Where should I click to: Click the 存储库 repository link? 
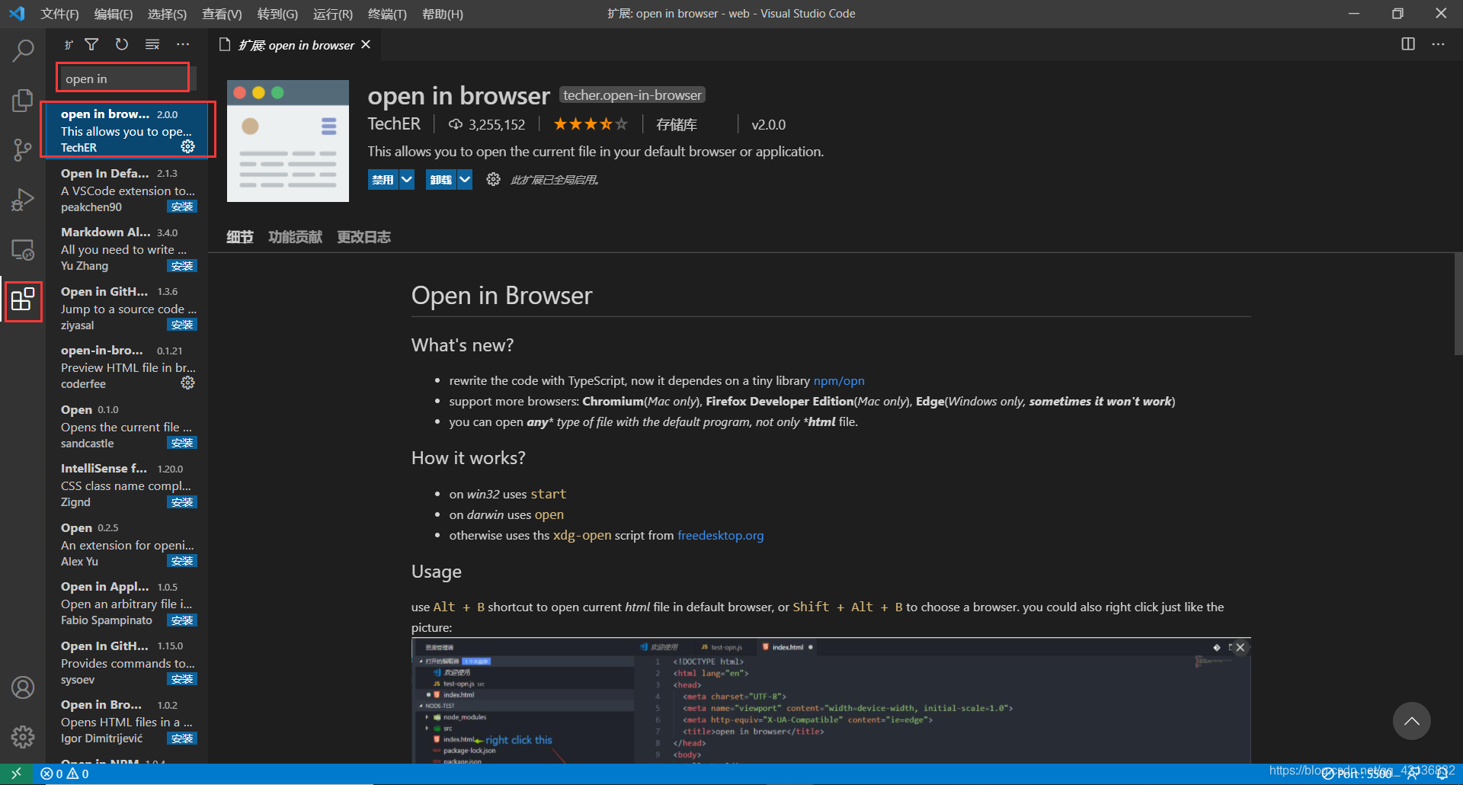(677, 124)
